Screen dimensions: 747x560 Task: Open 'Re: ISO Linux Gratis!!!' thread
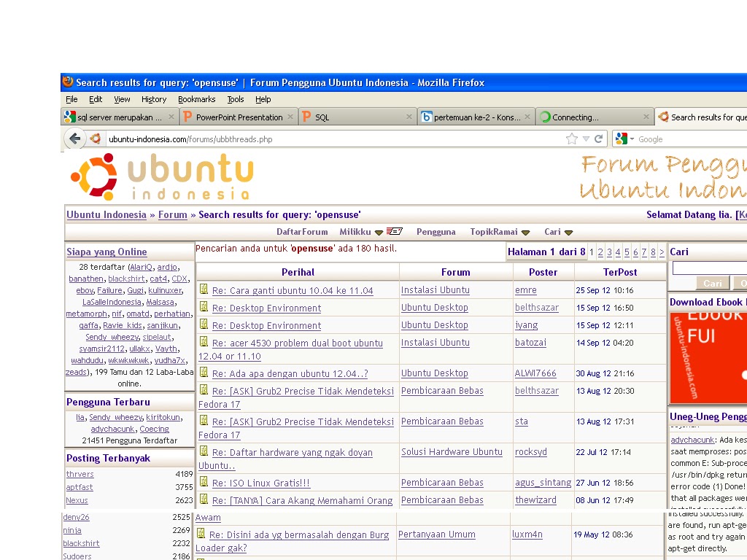(261, 483)
